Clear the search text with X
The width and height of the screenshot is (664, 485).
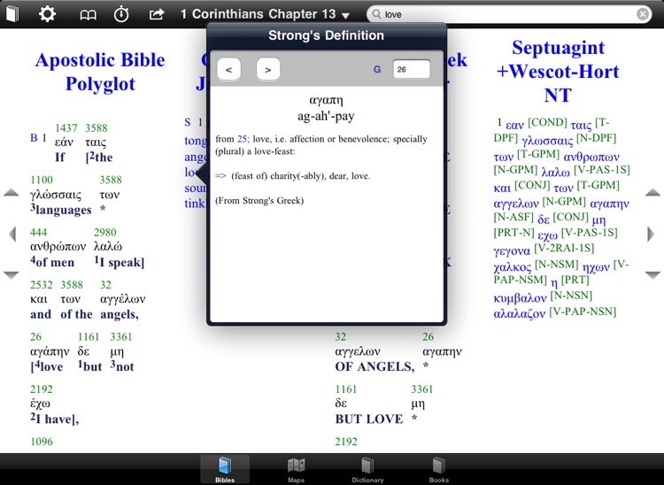[643, 14]
